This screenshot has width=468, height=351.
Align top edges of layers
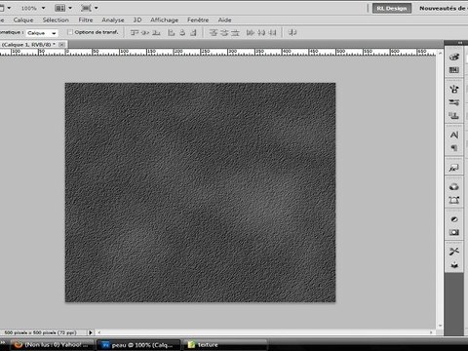tap(135, 32)
